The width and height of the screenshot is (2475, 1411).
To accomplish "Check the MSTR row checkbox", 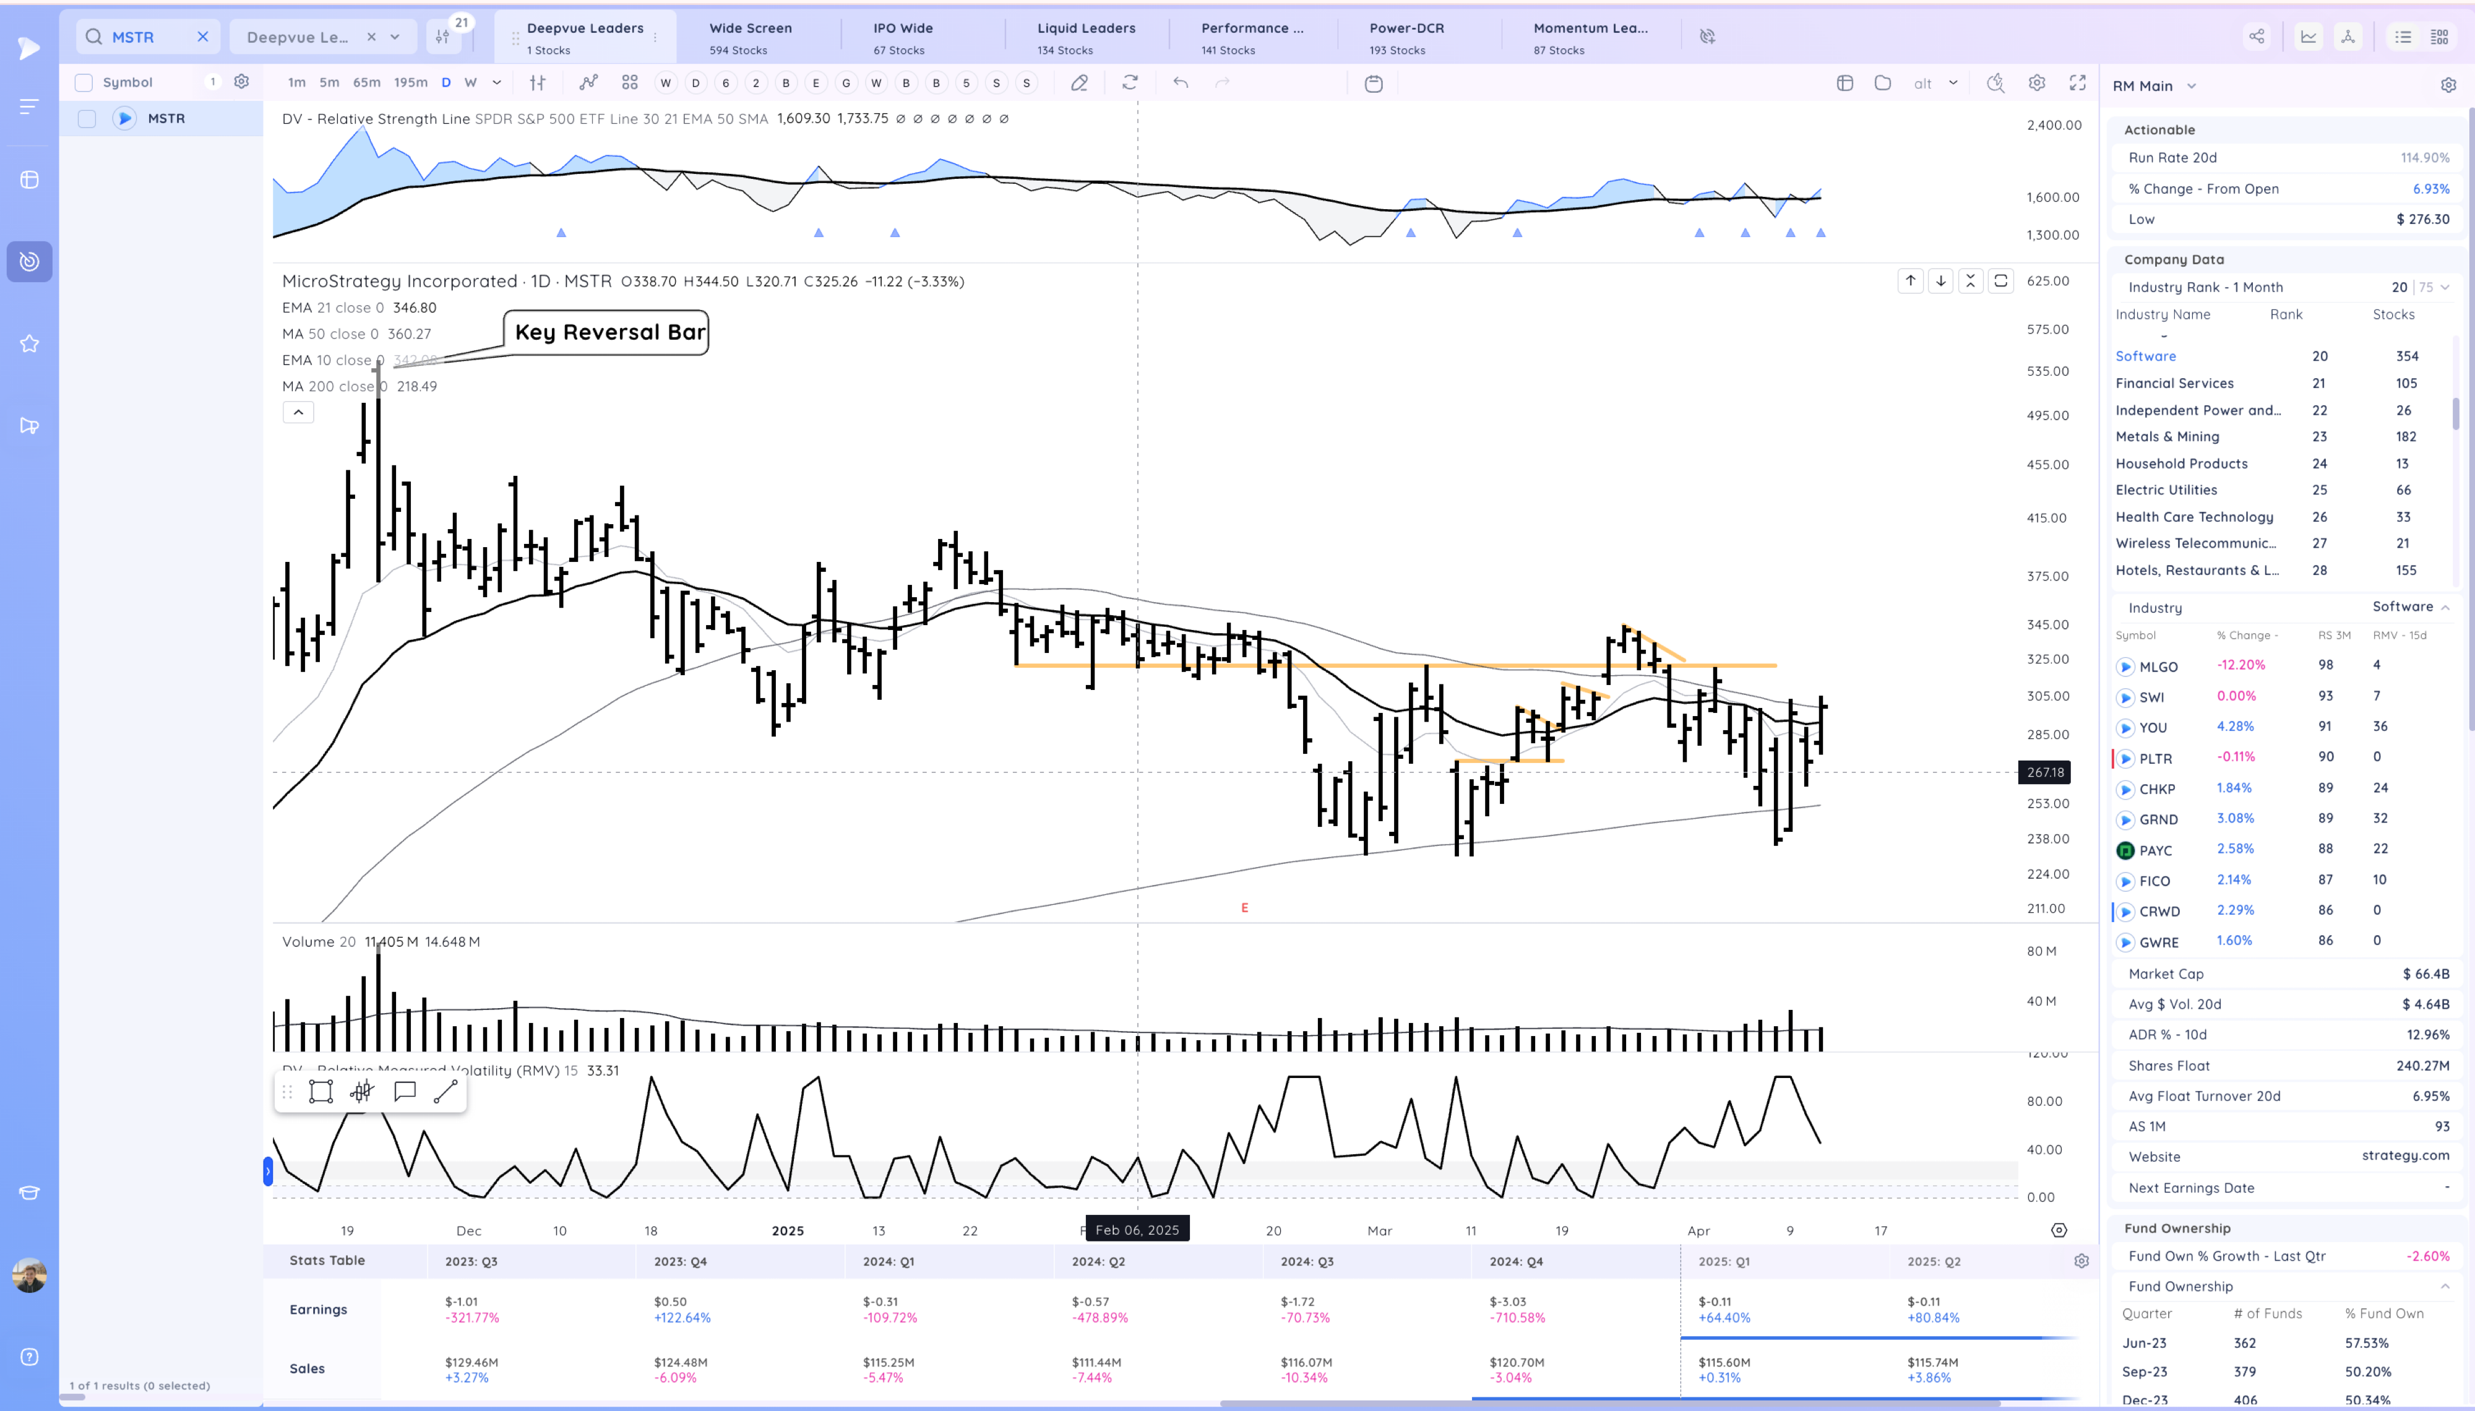I will click(x=87, y=118).
